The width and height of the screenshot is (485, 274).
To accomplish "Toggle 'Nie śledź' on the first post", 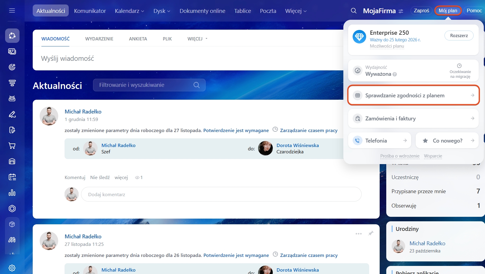I will [x=100, y=177].
